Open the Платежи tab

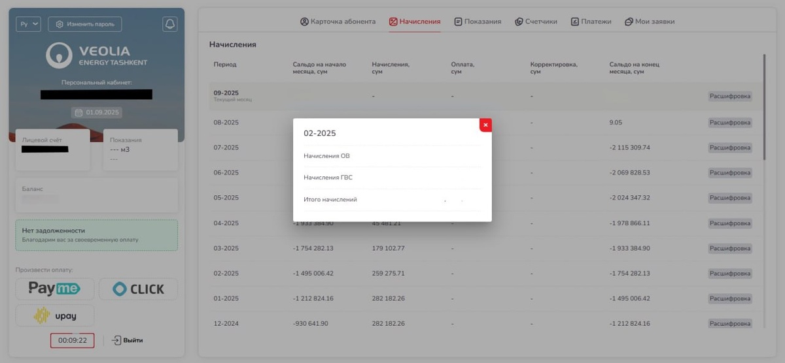(x=591, y=22)
